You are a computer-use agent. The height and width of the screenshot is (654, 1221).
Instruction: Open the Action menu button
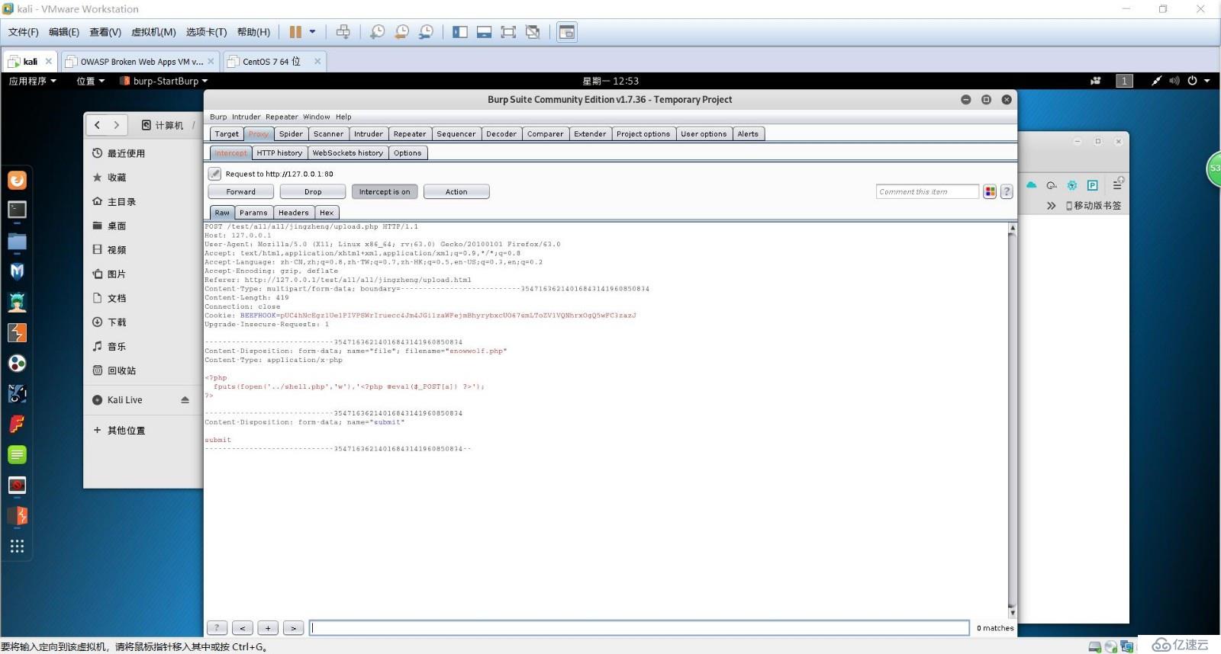coord(456,191)
